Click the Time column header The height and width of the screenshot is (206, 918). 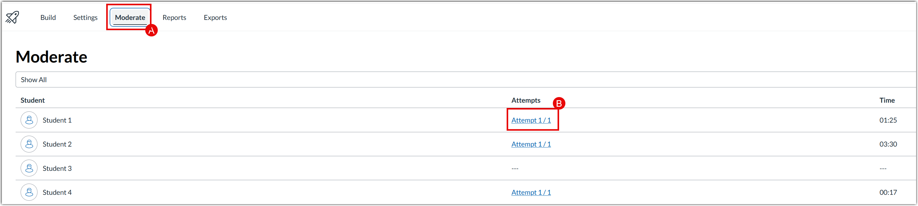tap(887, 100)
